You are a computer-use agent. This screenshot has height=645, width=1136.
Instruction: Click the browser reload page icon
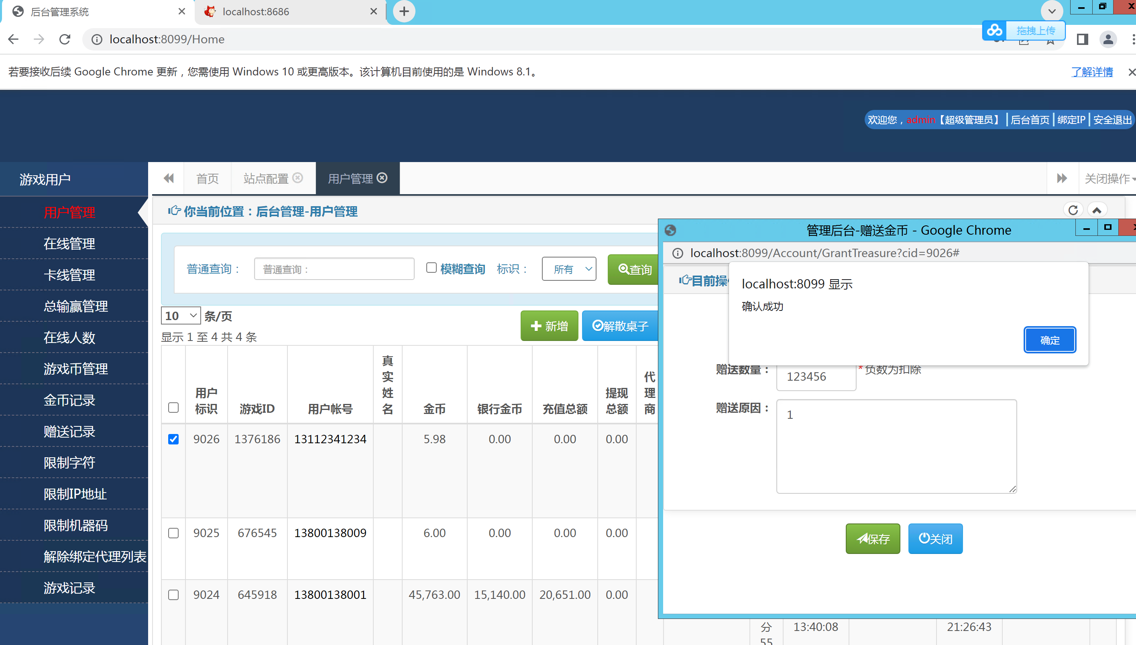coord(65,39)
